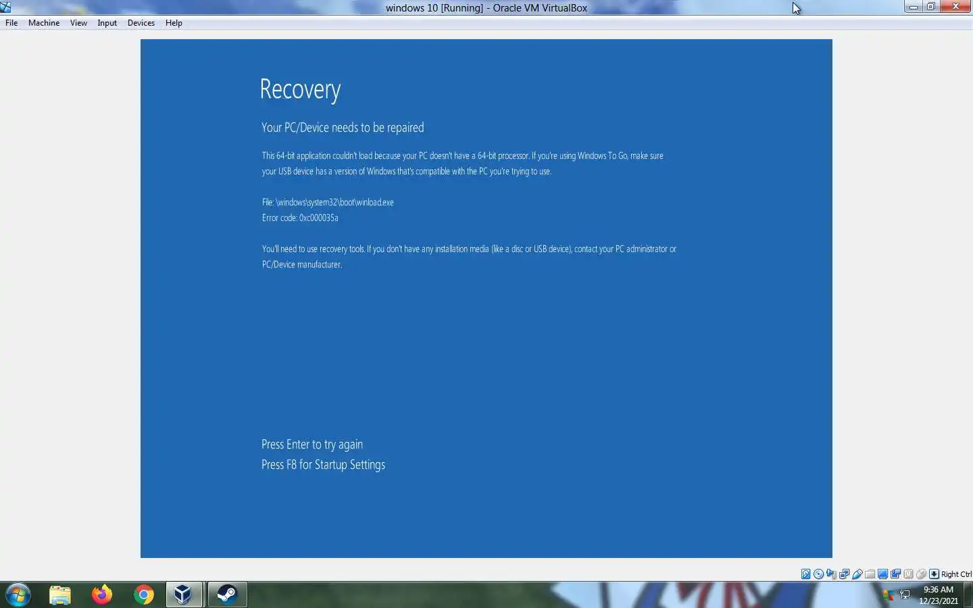This screenshot has width=973, height=608.
Task: Click the audio indicator icon in status bar
Action: point(831,574)
